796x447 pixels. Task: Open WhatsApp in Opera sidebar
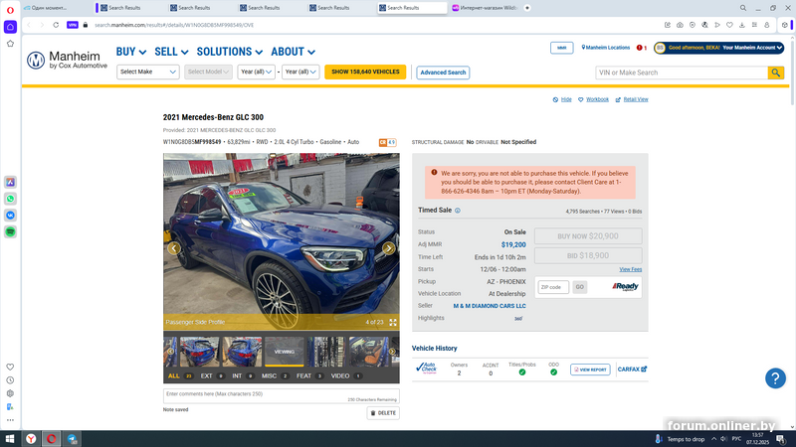[10, 199]
